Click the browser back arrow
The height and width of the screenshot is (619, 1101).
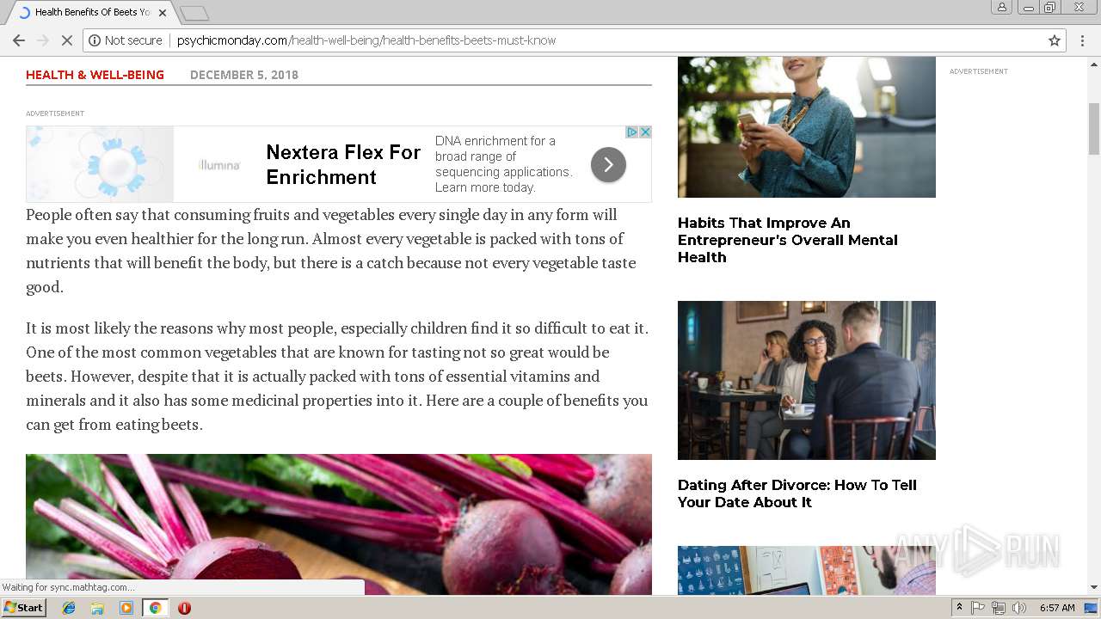(18, 40)
